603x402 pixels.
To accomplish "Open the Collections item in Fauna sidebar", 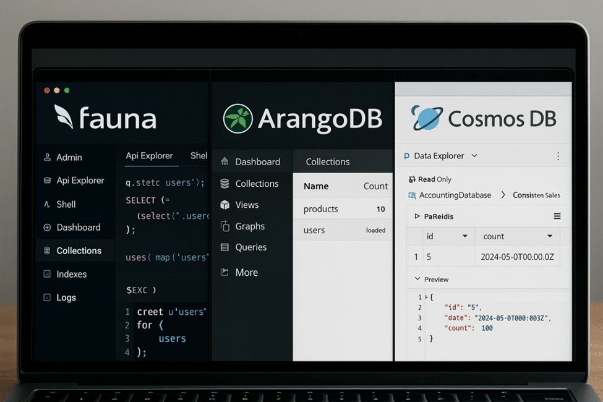I will 79,250.
